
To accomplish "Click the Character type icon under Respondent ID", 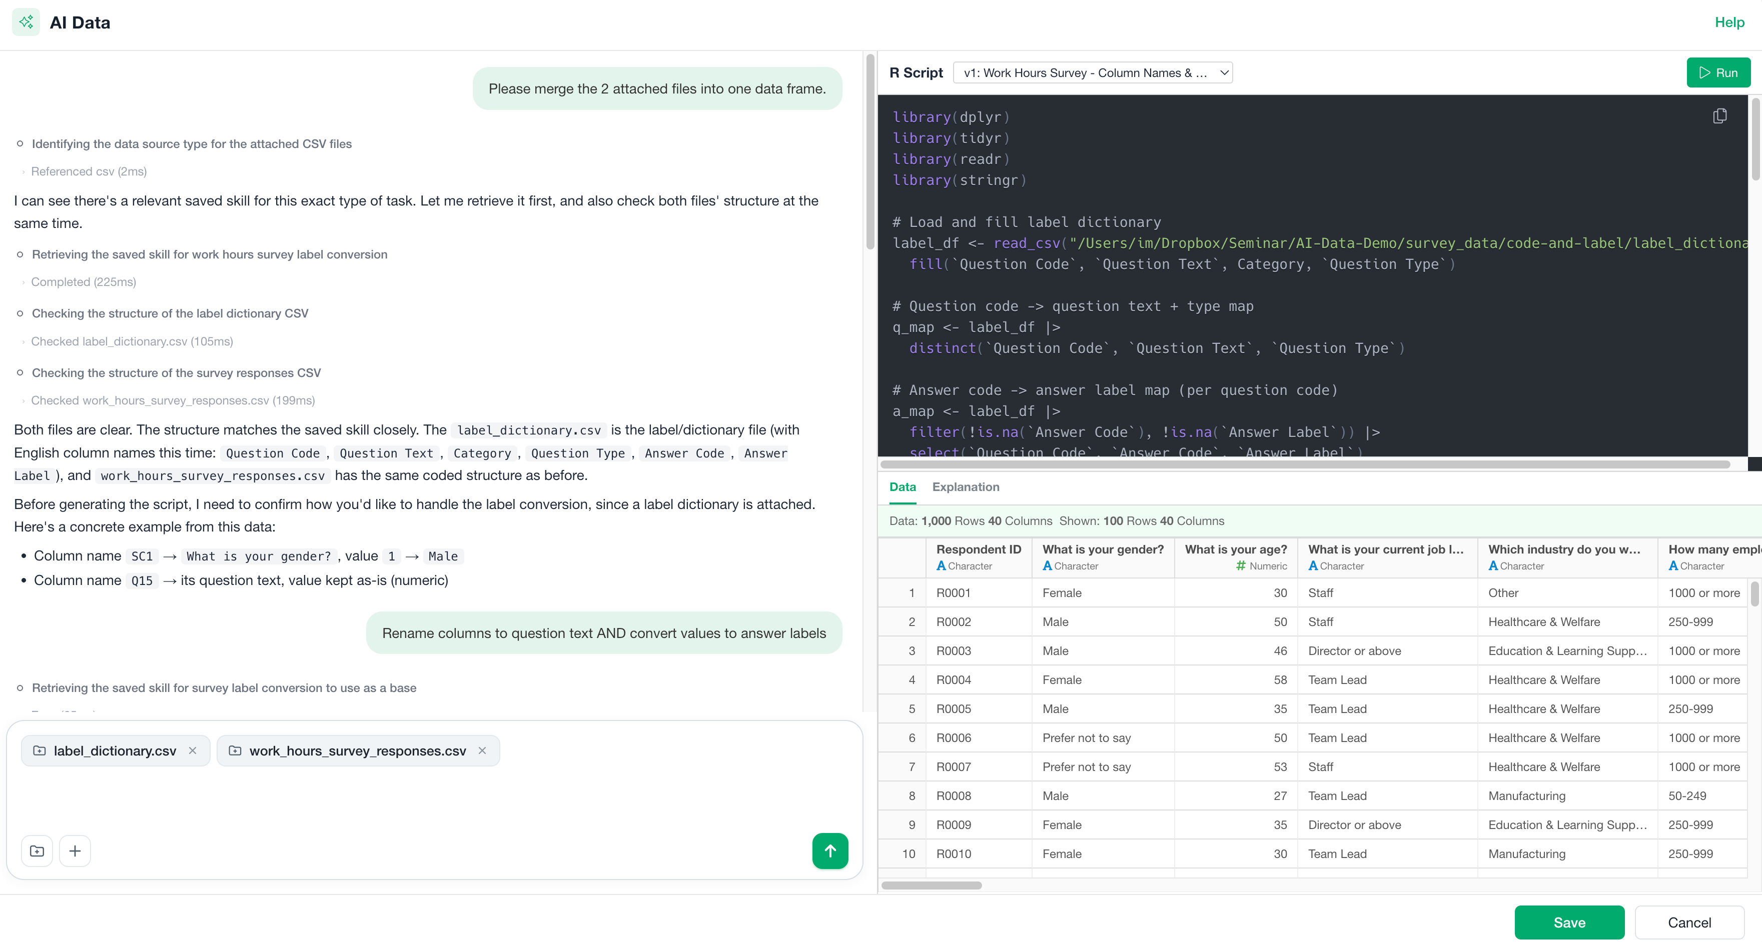I will coord(941,565).
